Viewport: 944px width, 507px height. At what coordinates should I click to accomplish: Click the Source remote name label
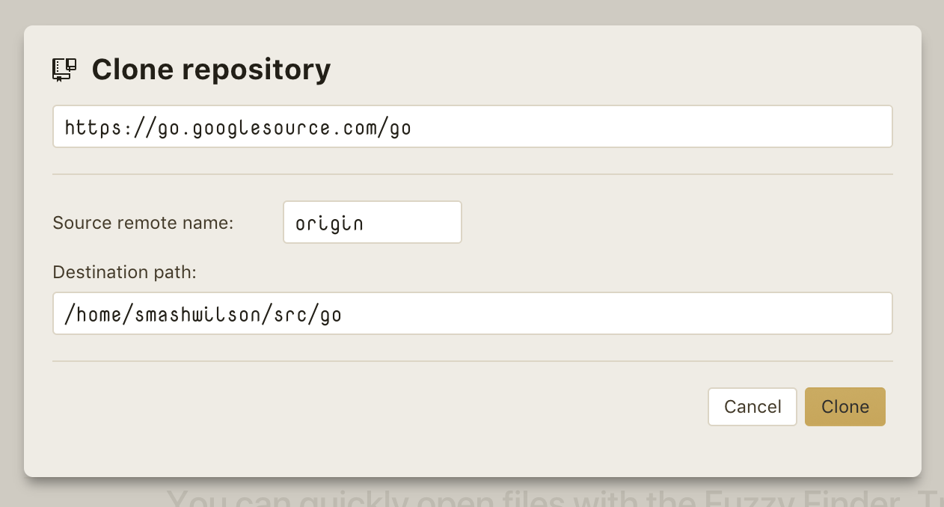142,223
